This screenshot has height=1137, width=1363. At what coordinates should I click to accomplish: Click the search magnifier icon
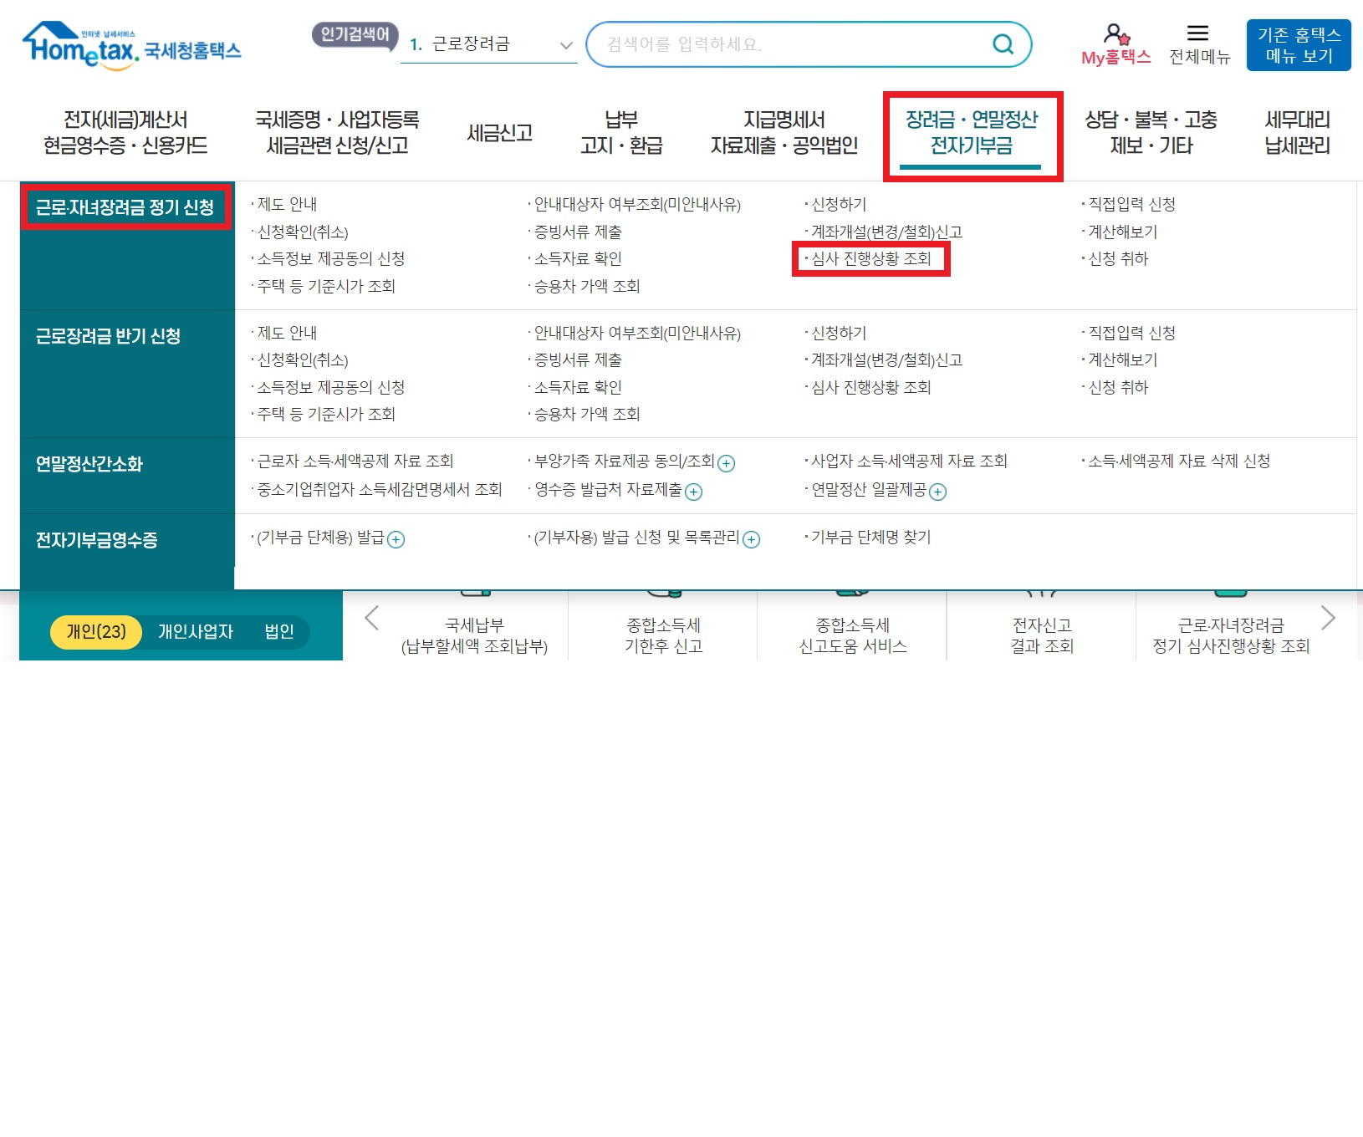1003,44
